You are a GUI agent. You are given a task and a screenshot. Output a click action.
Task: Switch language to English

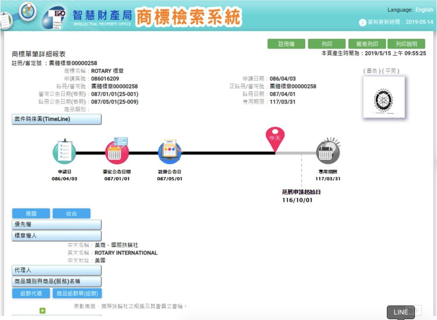[x=424, y=10]
